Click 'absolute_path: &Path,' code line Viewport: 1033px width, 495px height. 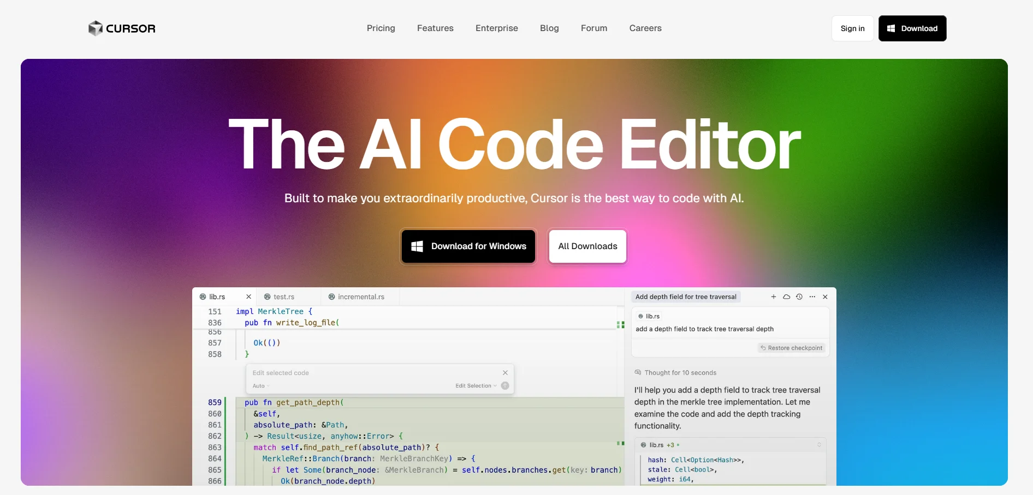301,425
